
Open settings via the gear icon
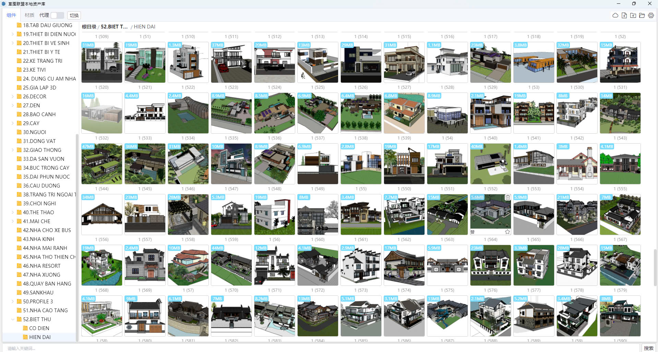[x=651, y=15]
